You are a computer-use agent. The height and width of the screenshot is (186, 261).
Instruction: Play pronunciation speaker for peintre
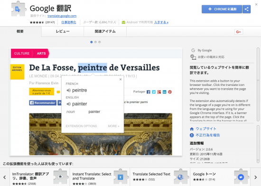pyautogui.click(x=68, y=90)
